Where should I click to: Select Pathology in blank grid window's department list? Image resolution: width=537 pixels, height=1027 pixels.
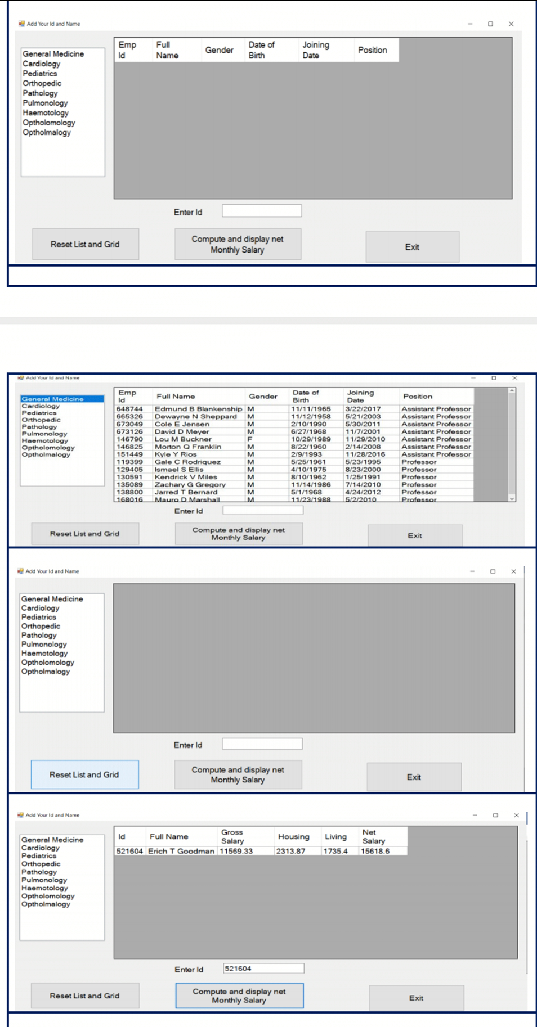pyautogui.click(x=39, y=635)
